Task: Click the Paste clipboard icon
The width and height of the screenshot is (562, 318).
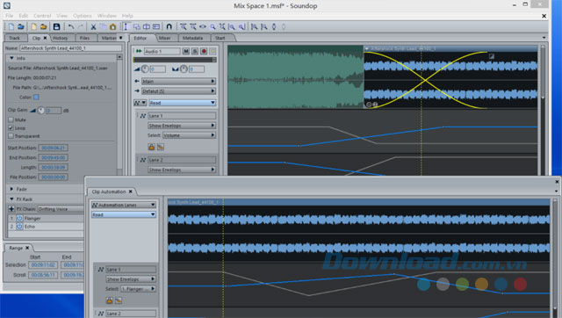Action: point(113,27)
